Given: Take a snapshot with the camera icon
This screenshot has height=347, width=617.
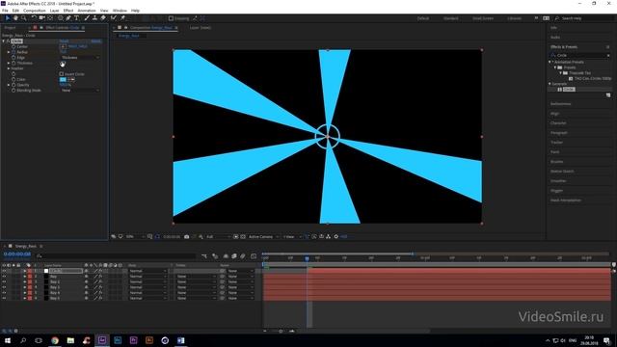Looking at the screenshot, I should (x=186, y=237).
